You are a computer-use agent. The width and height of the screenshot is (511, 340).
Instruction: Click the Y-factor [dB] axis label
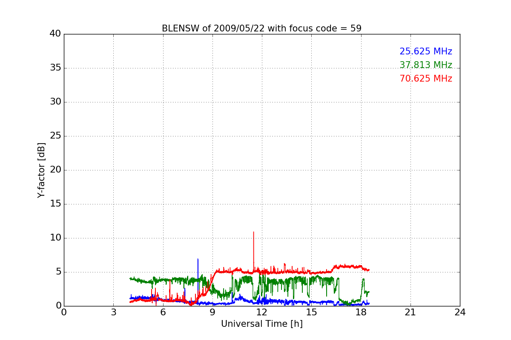pyautogui.click(x=41, y=170)
